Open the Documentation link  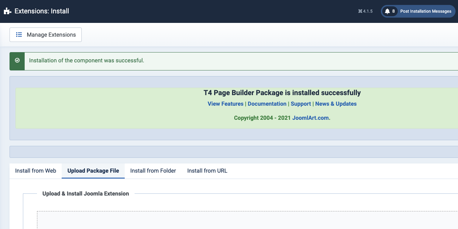267,104
